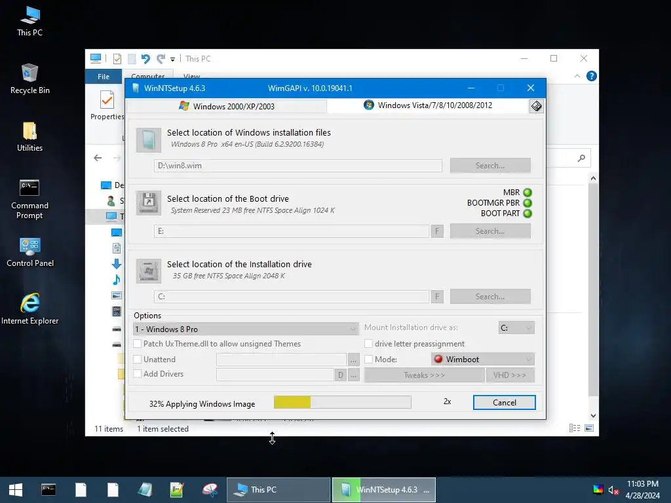This screenshot has width=671, height=503.
Task: Click Redo in Explorer quick access toolbar
Action: pyautogui.click(x=161, y=58)
